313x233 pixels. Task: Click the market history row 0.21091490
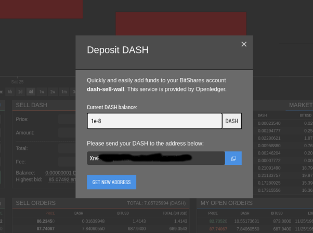tap(283, 168)
